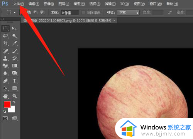Select the Zoom tool
Screen dimensions: 193x139
coord(14,96)
